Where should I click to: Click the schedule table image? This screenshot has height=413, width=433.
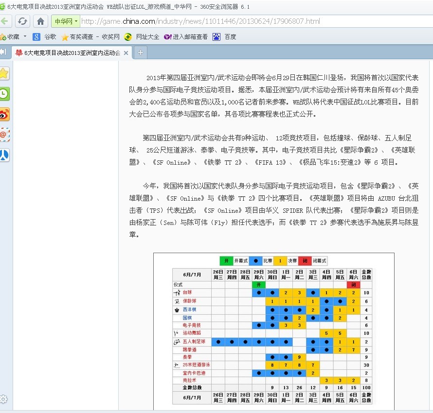273,331
